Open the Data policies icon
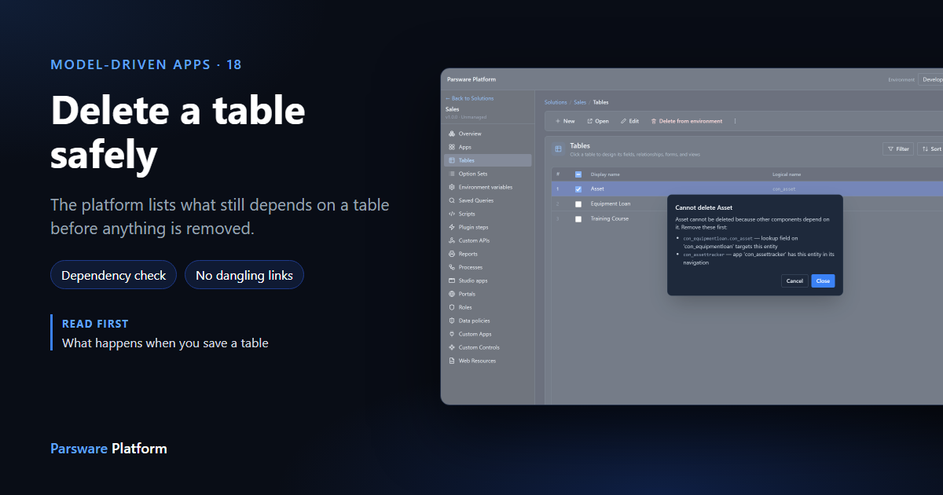 452,321
